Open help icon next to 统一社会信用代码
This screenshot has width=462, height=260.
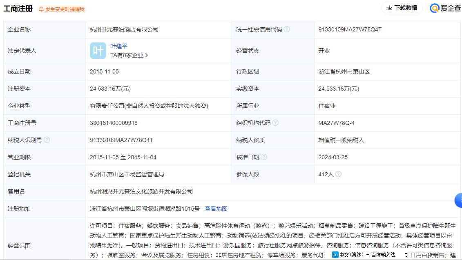coord(287,29)
